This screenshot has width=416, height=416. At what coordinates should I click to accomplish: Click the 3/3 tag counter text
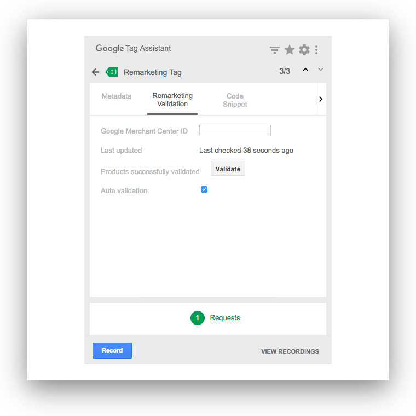(x=285, y=71)
